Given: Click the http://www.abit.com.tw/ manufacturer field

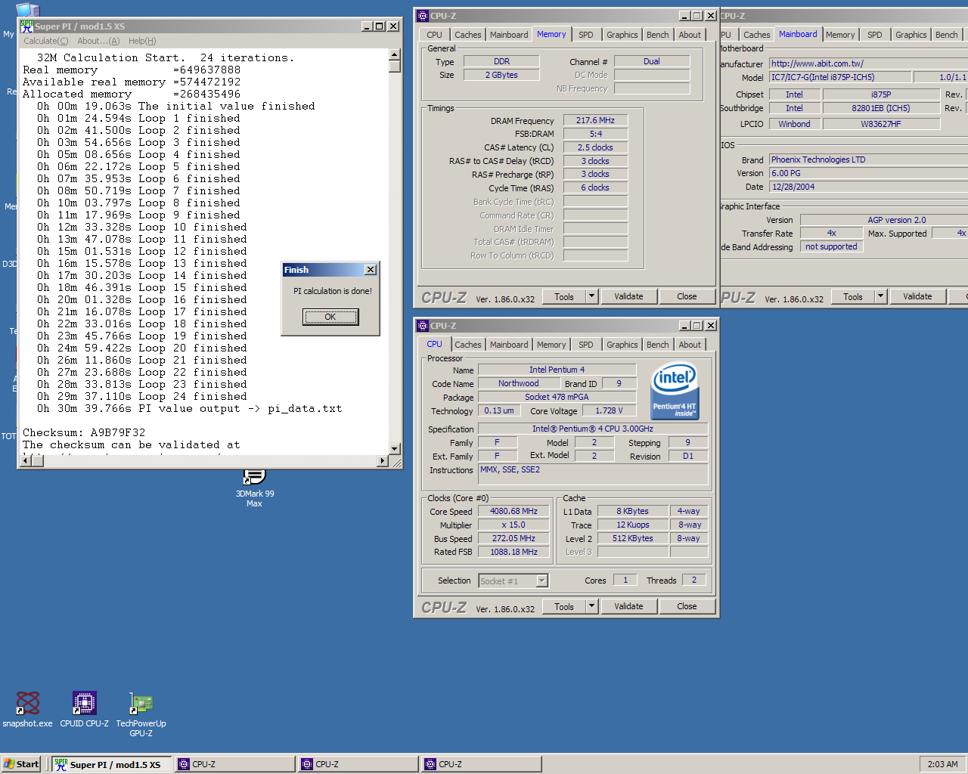Looking at the screenshot, I should (x=868, y=63).
